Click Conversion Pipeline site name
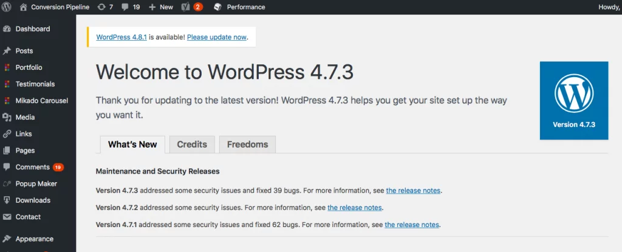This screenshot has width=622, height=252. pos(60,7)
